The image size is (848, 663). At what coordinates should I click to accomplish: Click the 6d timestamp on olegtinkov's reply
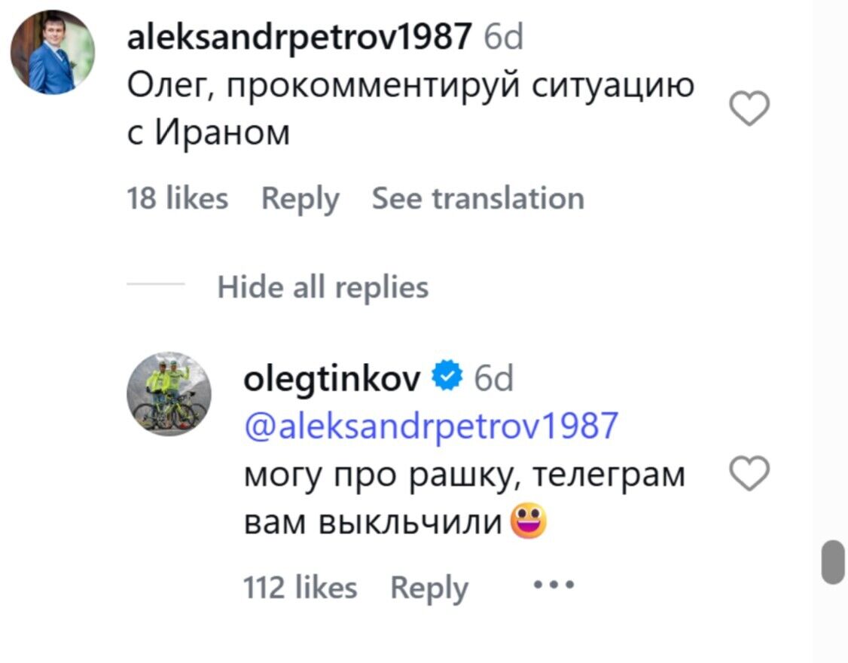point(494,378)
